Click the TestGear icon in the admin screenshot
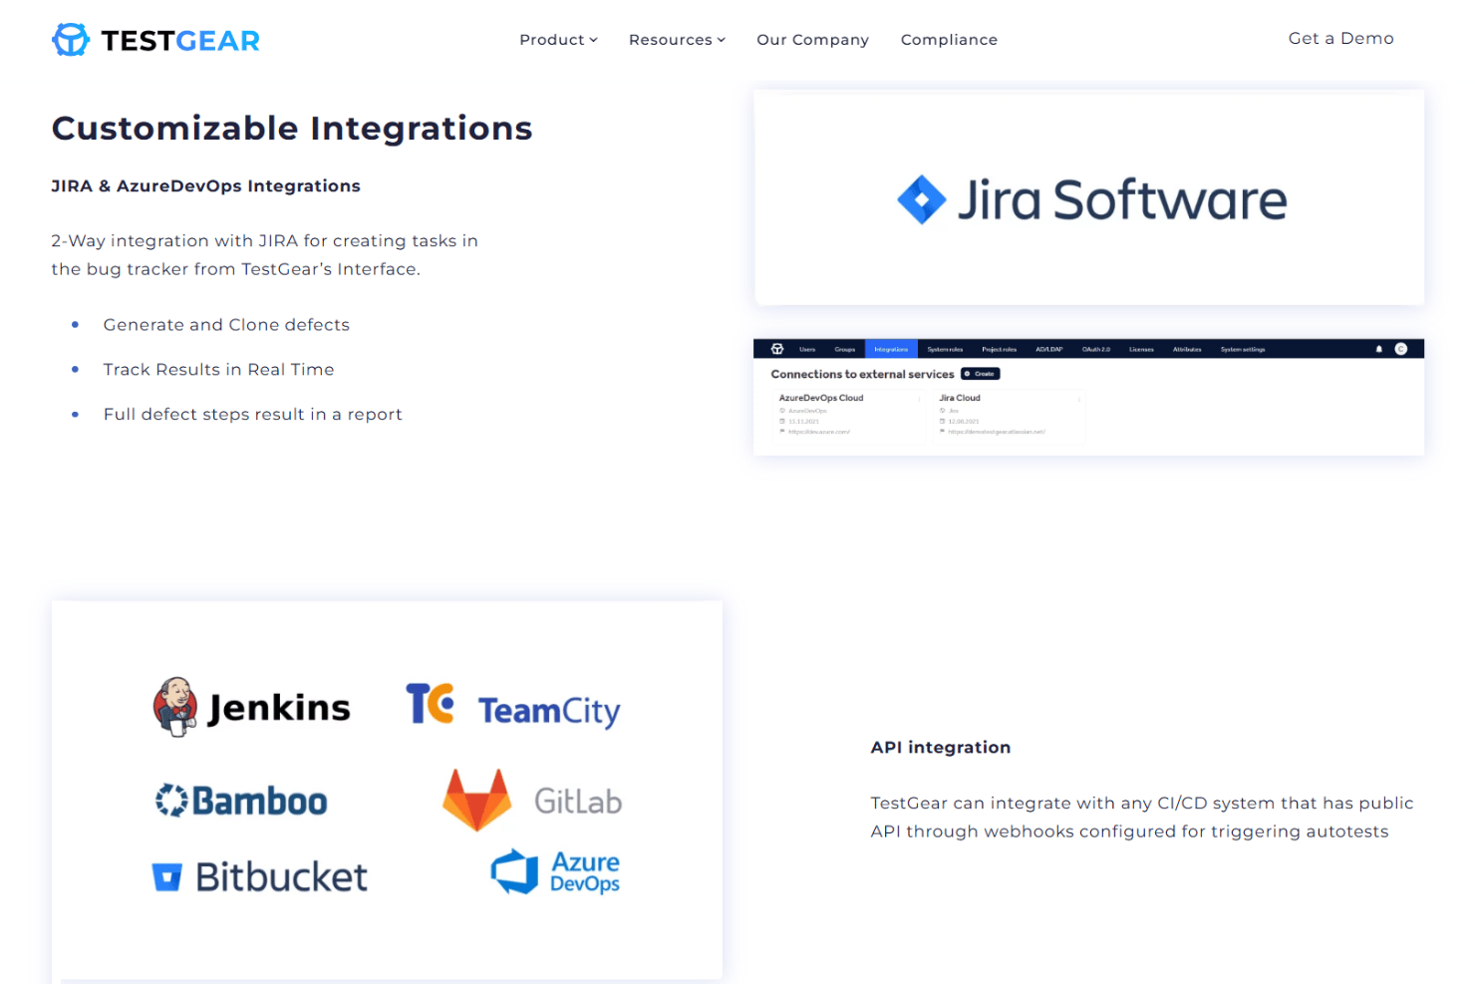Image resolution: width=1475 pixels, height=984 pixels. [777, 349]
